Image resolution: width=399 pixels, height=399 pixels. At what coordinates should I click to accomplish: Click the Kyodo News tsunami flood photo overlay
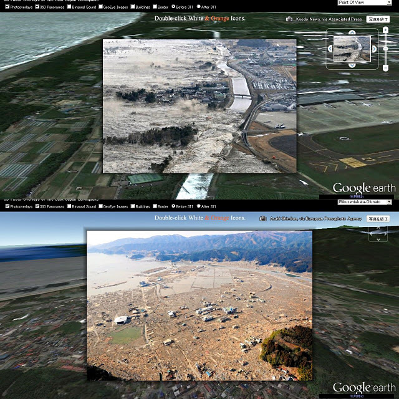(199, 106)
